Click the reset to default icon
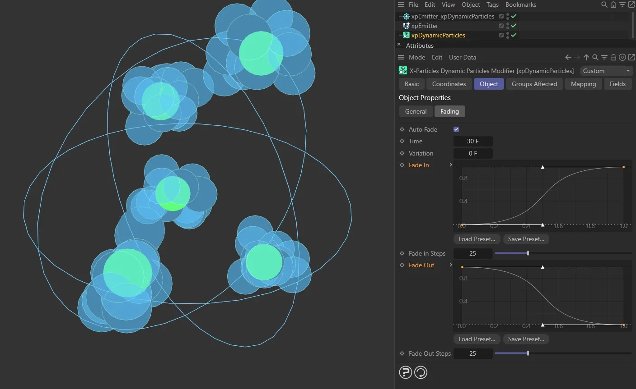 tap(421, 372)
